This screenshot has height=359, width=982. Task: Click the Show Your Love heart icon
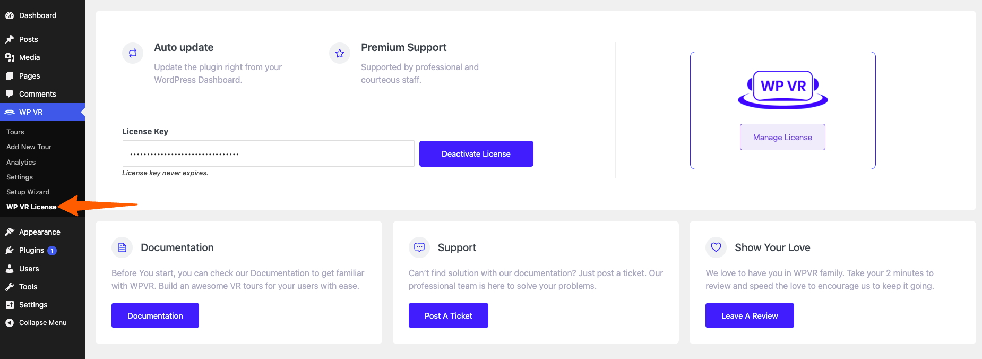(x=716, y=247)
